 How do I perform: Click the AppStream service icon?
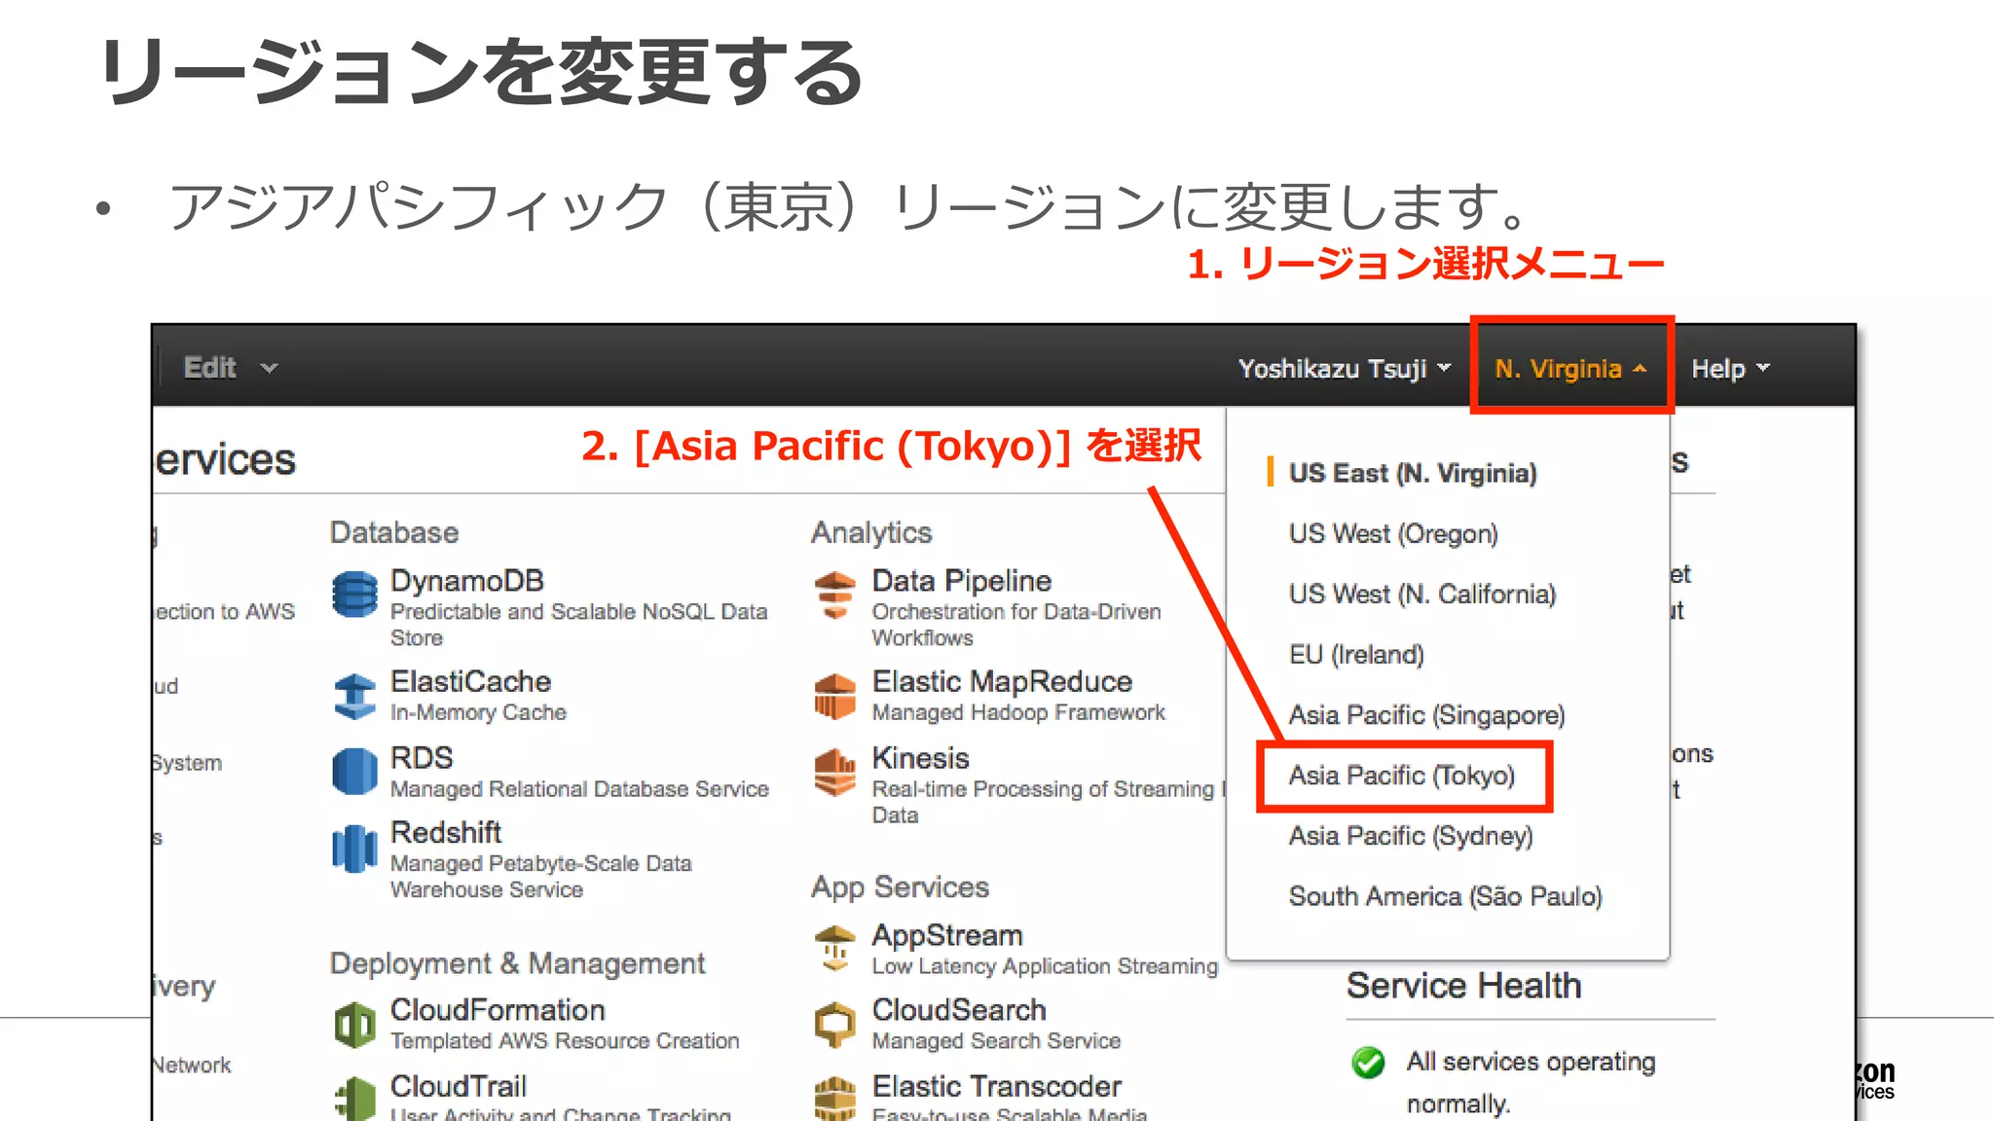point(834,947)
